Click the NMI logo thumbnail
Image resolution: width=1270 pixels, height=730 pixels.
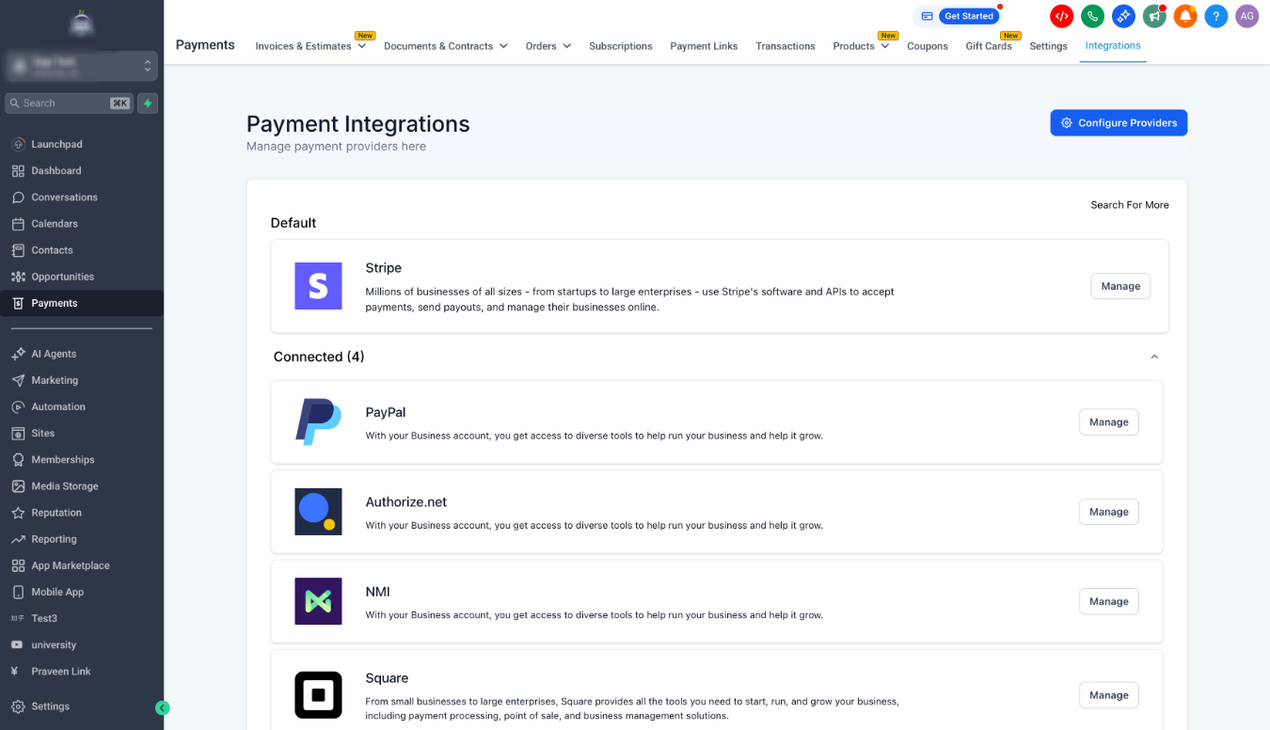click(x=318, y=601)
